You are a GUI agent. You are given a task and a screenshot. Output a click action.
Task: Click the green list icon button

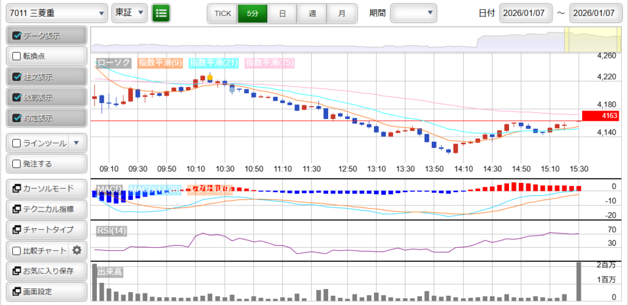click(161, 13)
